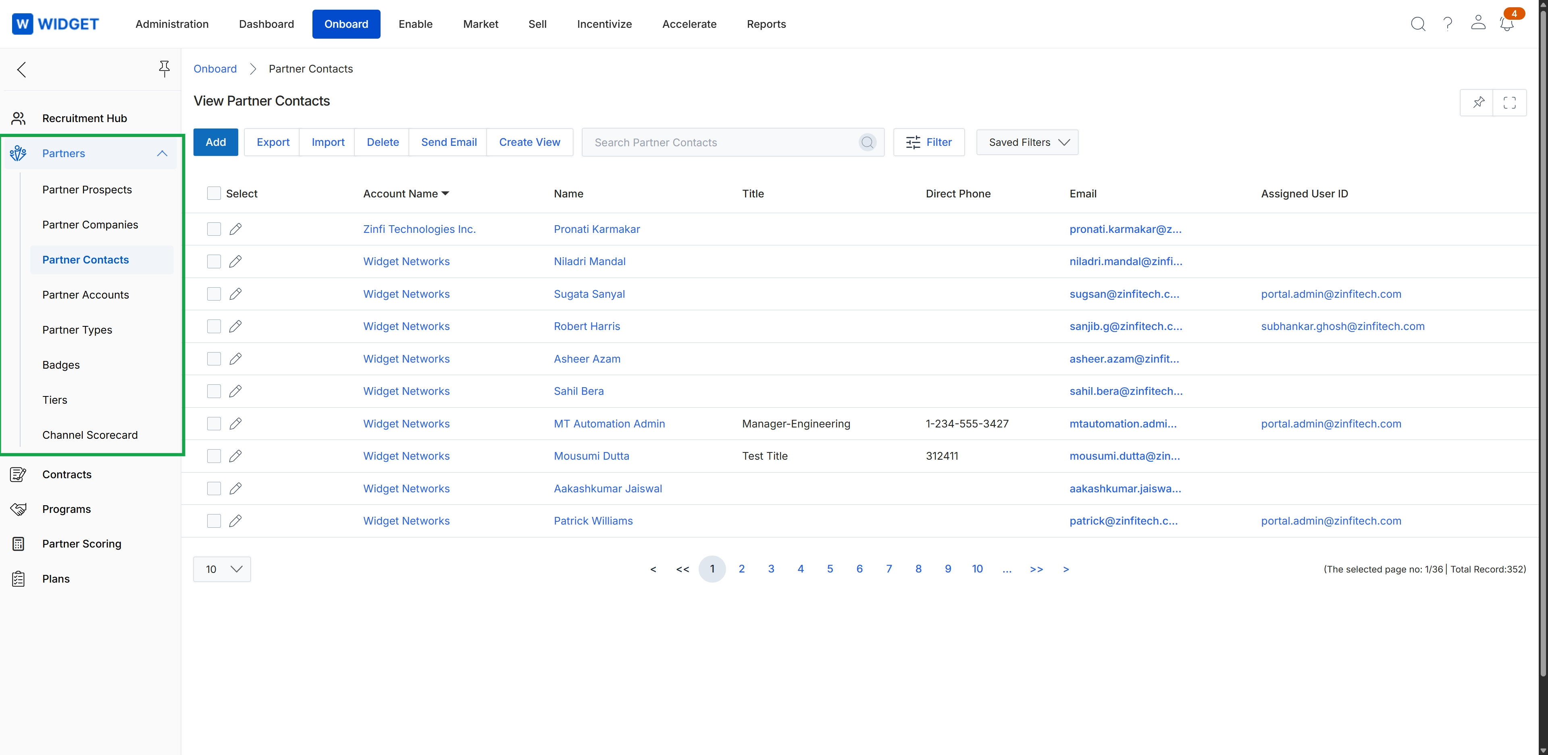Edit Sahil Bera row pencil icon
The image size is (1548, 755).
[x=235, y=392]
